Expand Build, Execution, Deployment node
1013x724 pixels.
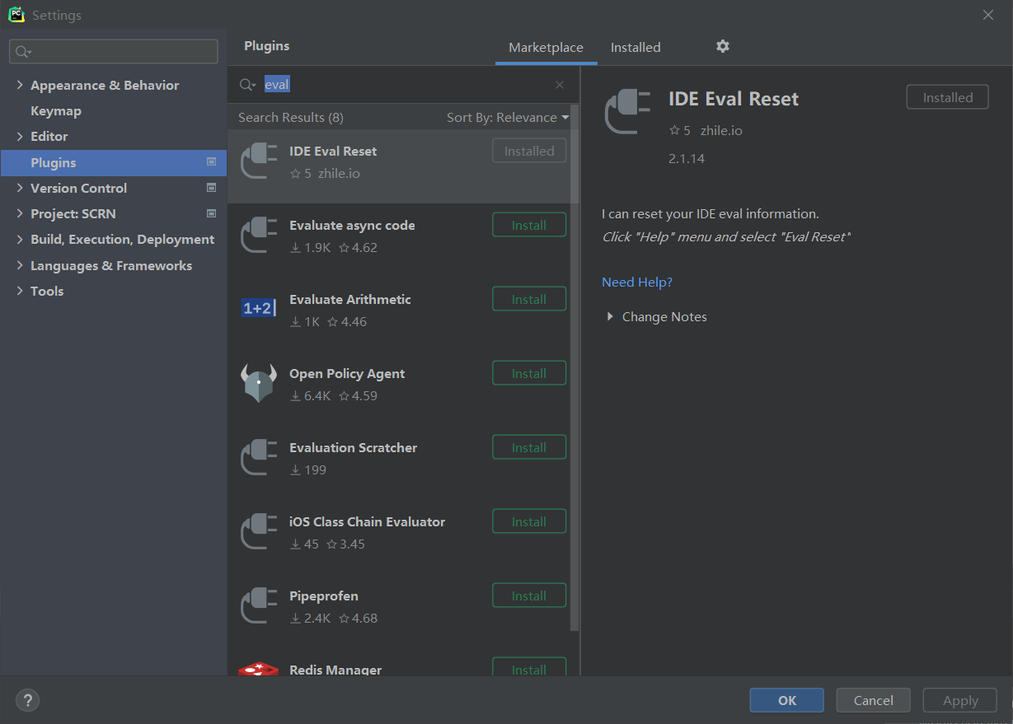(x=20, y=239)
